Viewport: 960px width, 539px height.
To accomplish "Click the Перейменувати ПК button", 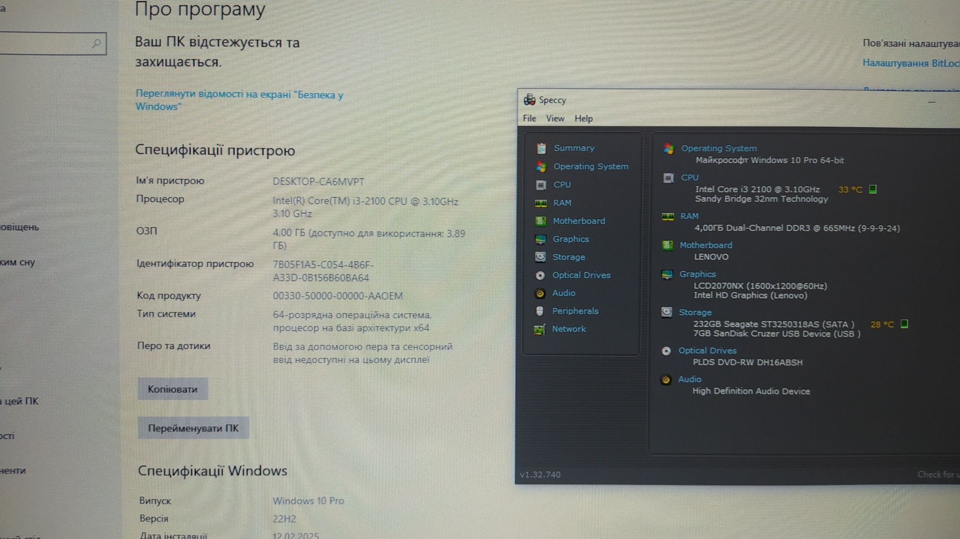I will pos(193,428).
